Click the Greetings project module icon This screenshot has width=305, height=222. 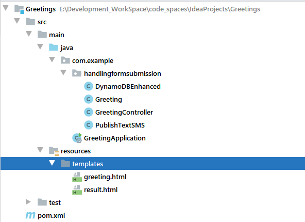tap(19, 9)
